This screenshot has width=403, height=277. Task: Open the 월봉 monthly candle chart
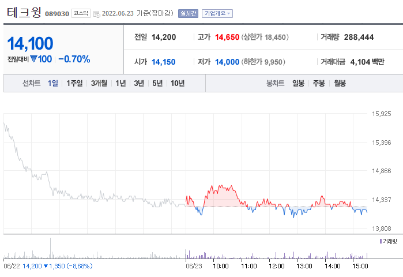pyautogui.click(x=340, y=83)
